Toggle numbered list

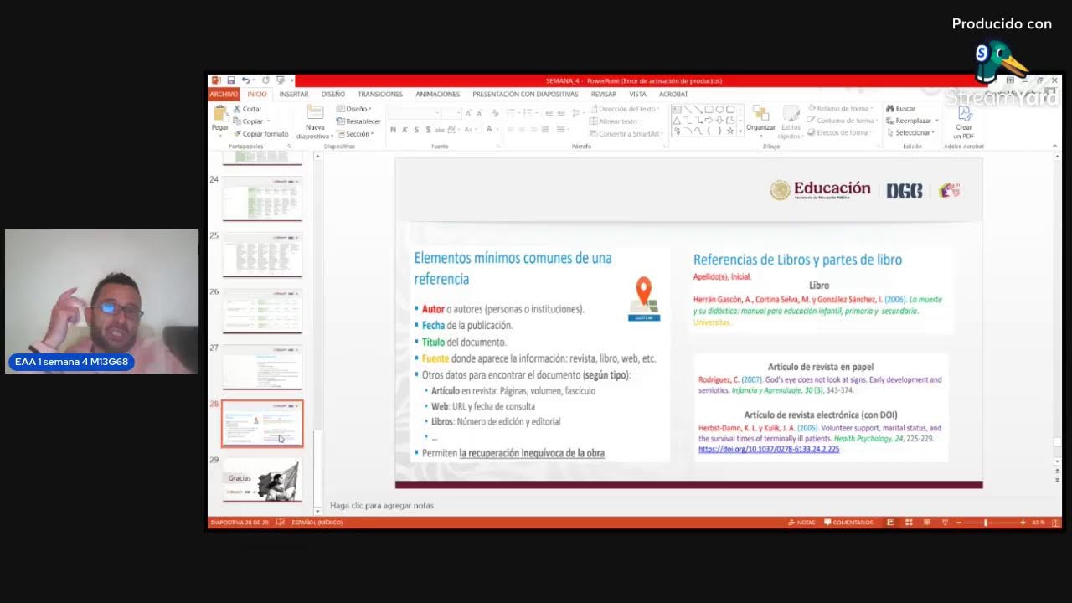tap(526, 112)
